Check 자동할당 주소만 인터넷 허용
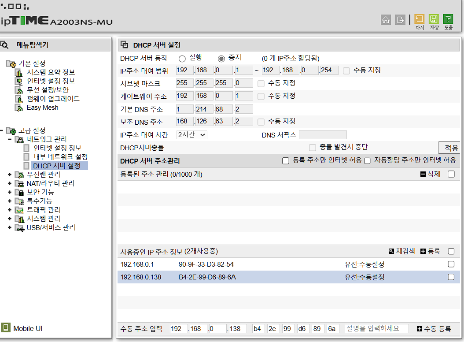Image resolution: width=464 pixels, height=342 pixels. (367, 160)
